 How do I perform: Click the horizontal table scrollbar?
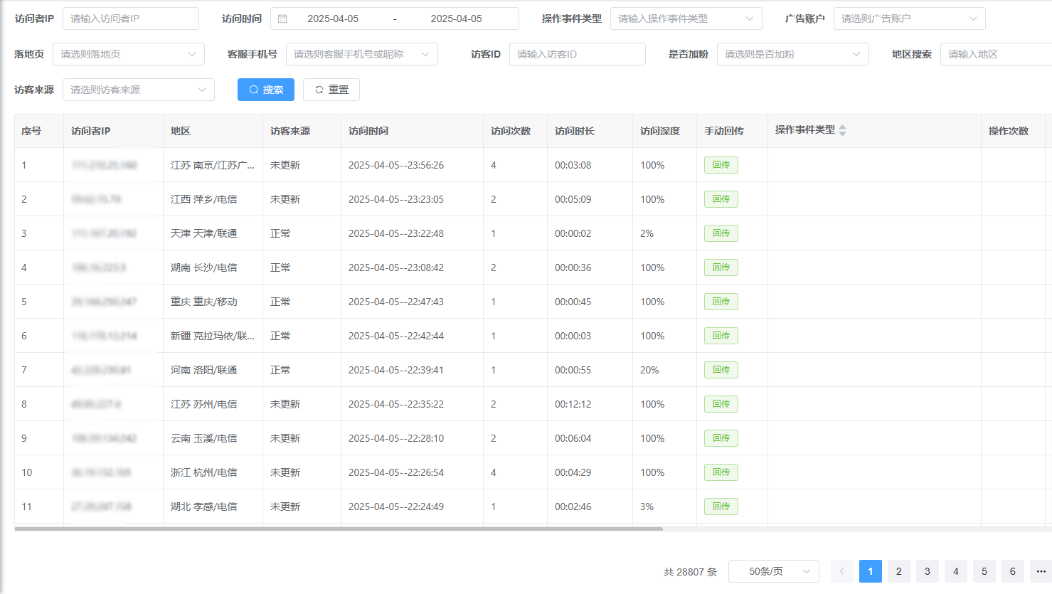click(x=339, y=529)
